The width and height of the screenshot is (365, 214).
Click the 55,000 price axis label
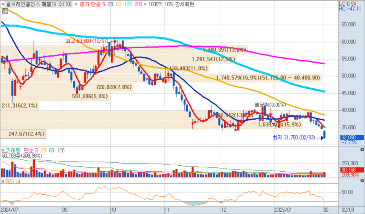pyautogui.click(x=348, y=59)
